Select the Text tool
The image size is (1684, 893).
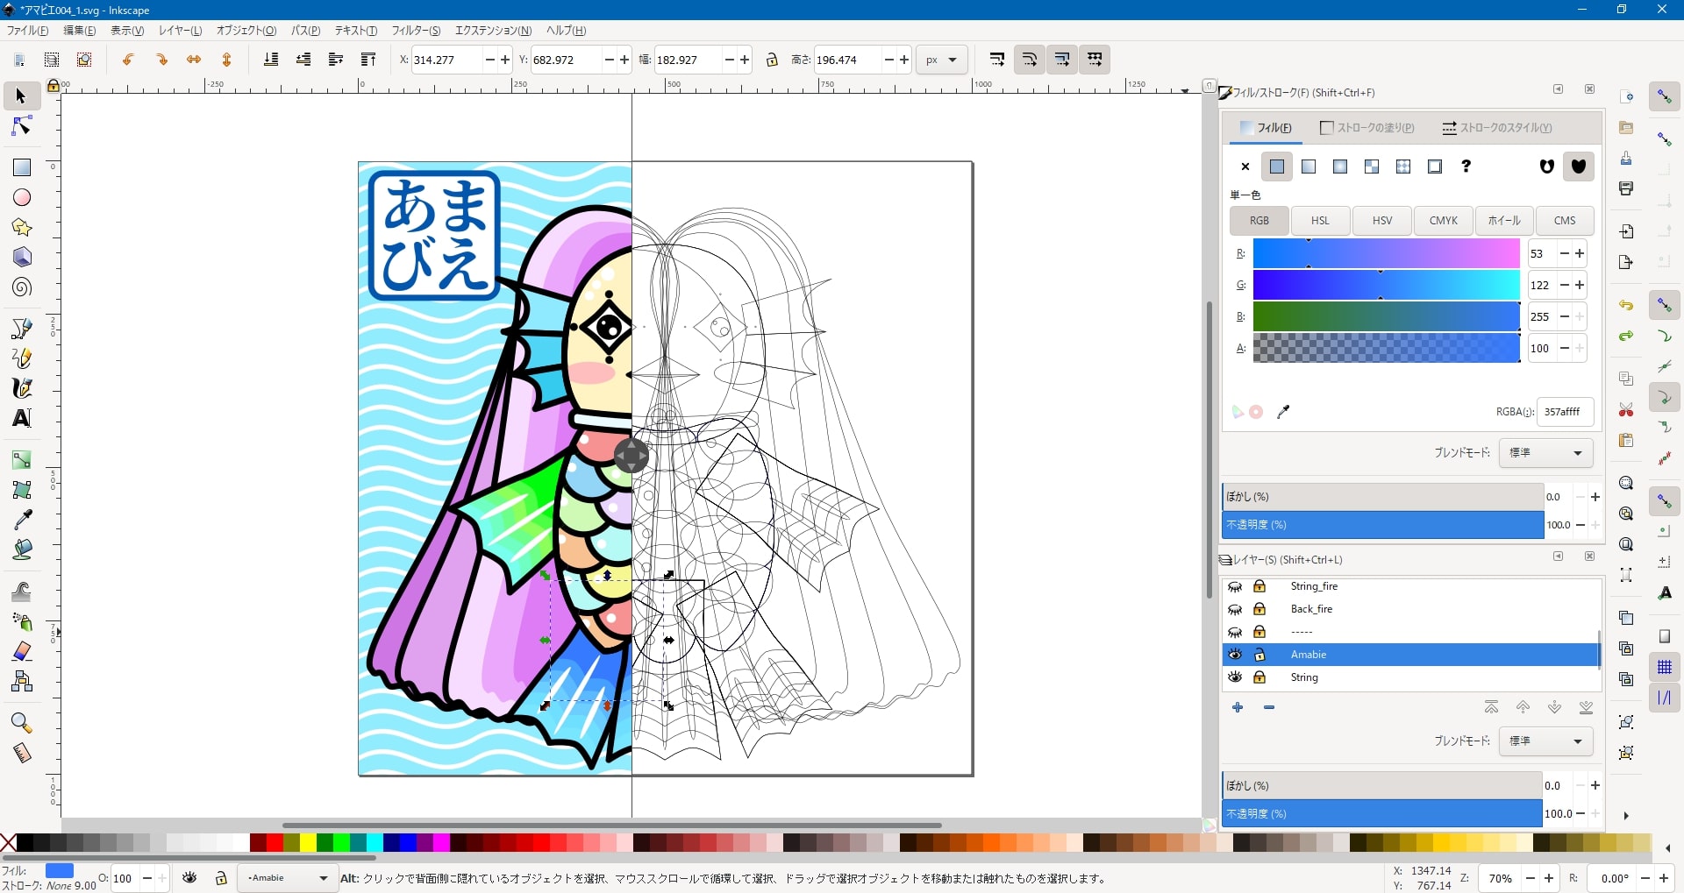coord(21,418)
